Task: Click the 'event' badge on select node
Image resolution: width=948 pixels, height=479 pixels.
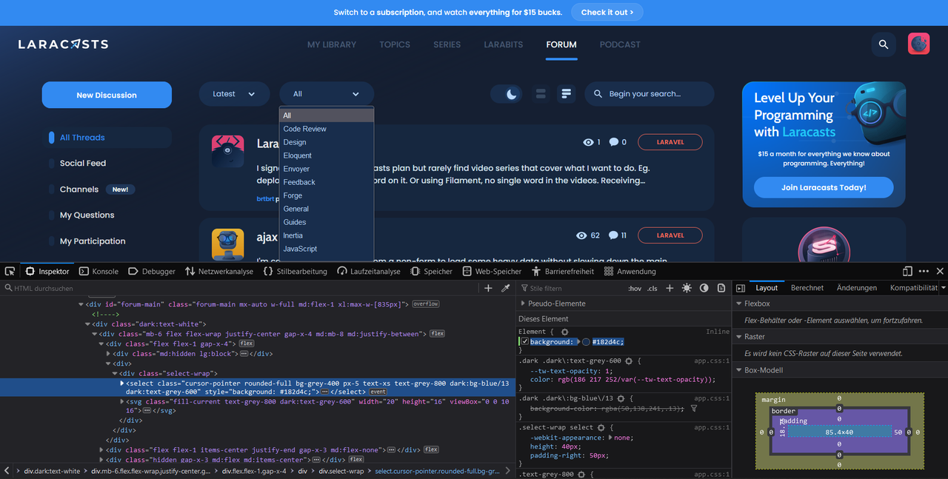Action: [x=378, y=391]
